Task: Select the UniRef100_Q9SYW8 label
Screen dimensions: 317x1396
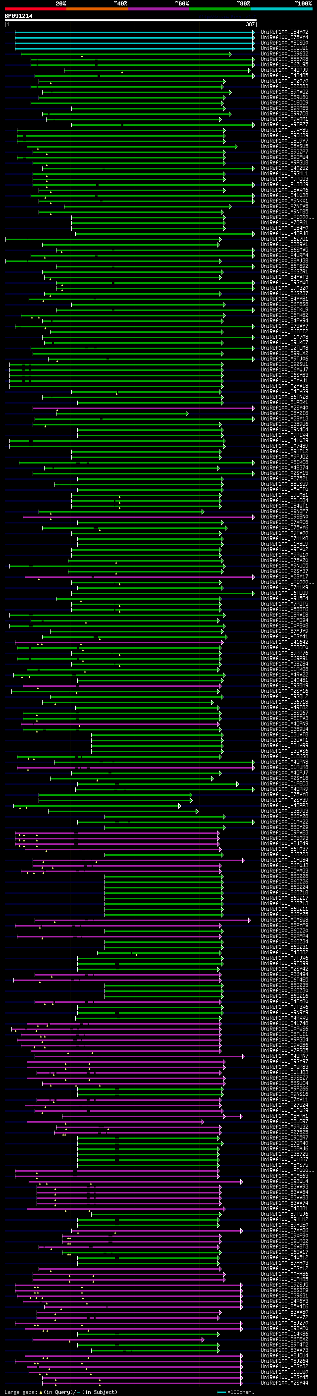Action: (284, 282)
